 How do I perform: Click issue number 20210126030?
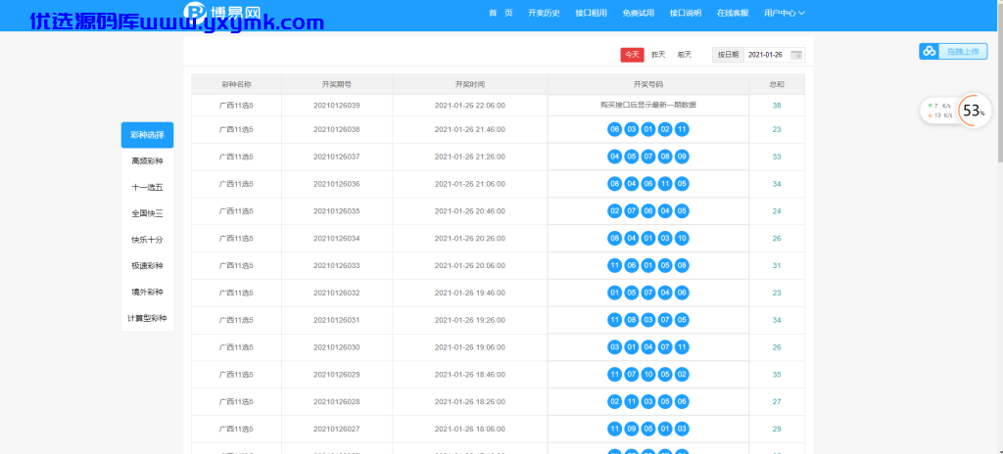pyautogui.click(x=337, y=347)
